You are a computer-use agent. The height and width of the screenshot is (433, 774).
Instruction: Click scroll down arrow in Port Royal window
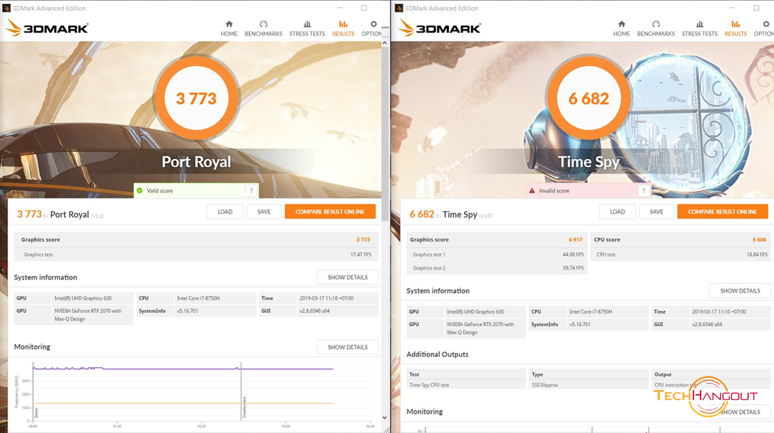click(385, 417)
